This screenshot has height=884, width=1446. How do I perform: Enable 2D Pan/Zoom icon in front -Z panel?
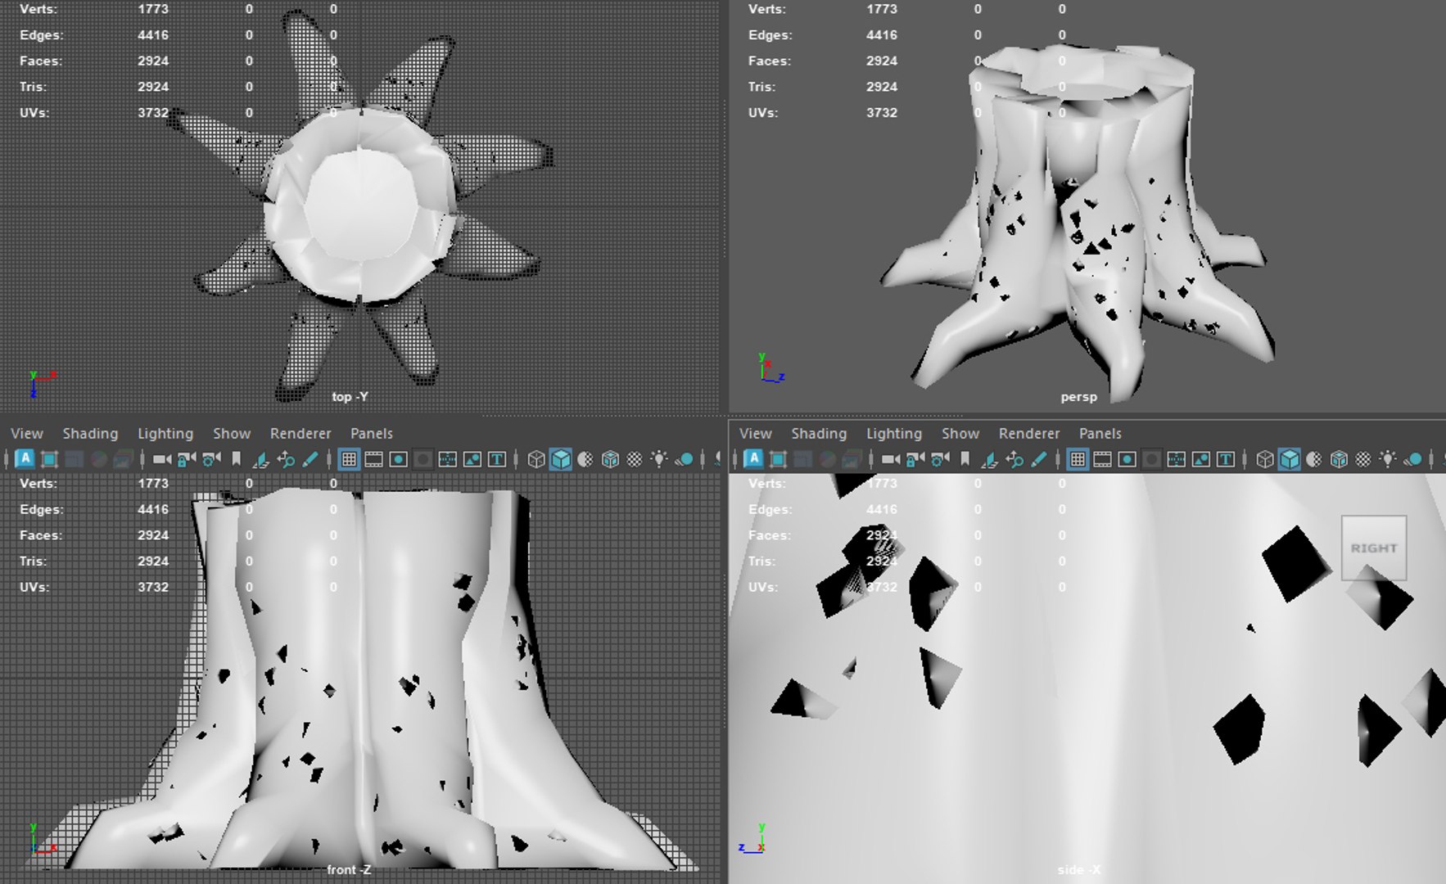285,459
